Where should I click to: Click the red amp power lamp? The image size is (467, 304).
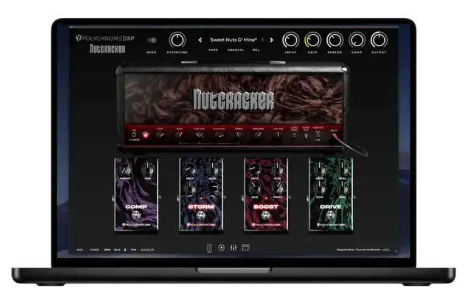145,135
